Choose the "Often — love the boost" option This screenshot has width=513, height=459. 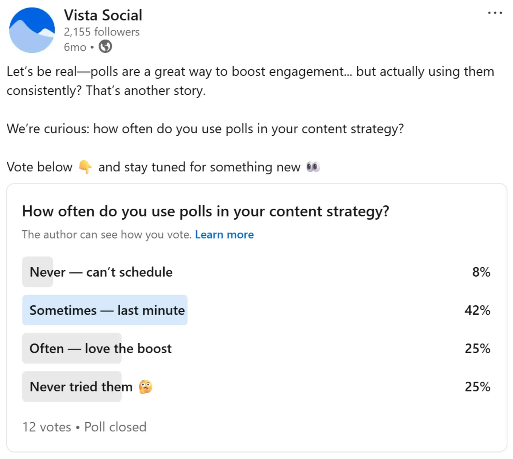[100, 348]
